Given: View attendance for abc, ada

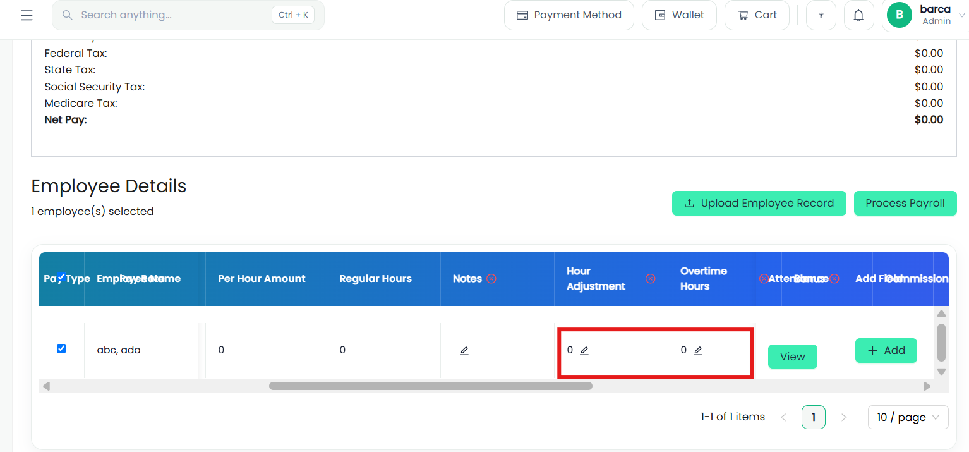Looking at the screenshot, I should tap(793, 357).
